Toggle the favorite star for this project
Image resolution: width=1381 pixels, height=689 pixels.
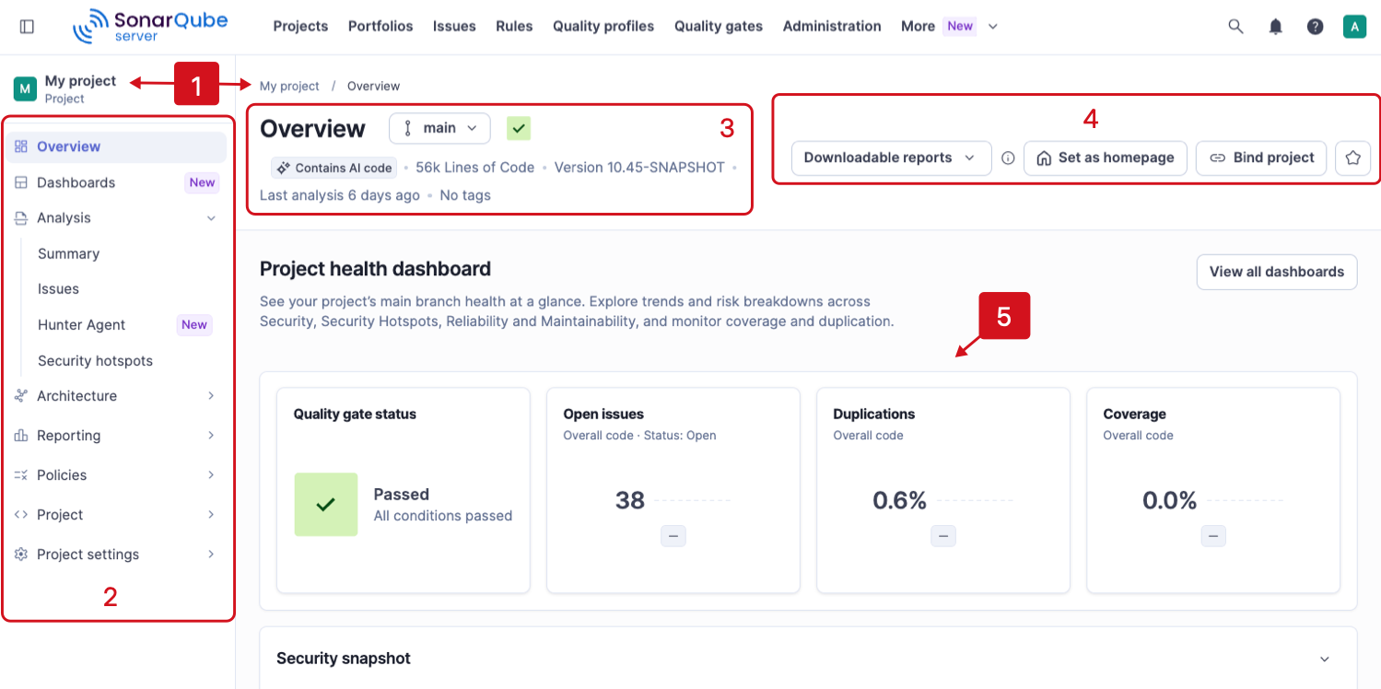[1352, 158]
